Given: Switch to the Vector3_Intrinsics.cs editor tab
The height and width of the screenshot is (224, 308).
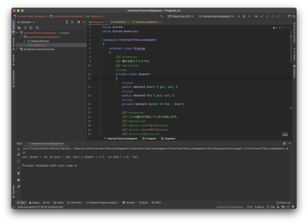Looking at the screenshot, I should [x=146, y=22].
